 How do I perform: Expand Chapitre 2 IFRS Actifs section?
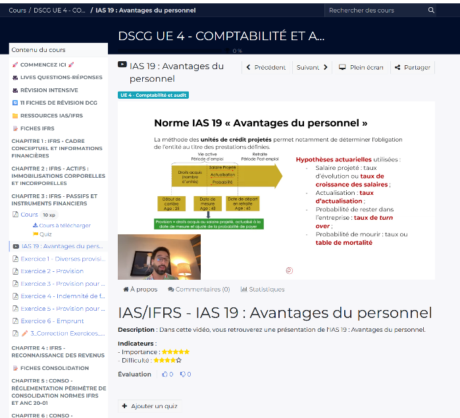point(57,176)
